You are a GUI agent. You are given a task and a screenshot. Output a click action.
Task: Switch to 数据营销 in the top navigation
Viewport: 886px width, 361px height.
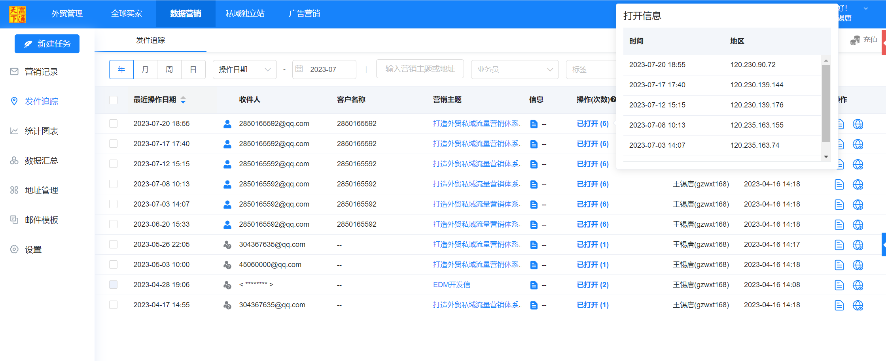(186, 14)
